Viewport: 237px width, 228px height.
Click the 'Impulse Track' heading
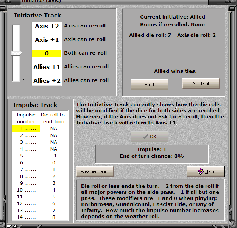[x=35, y=105]
